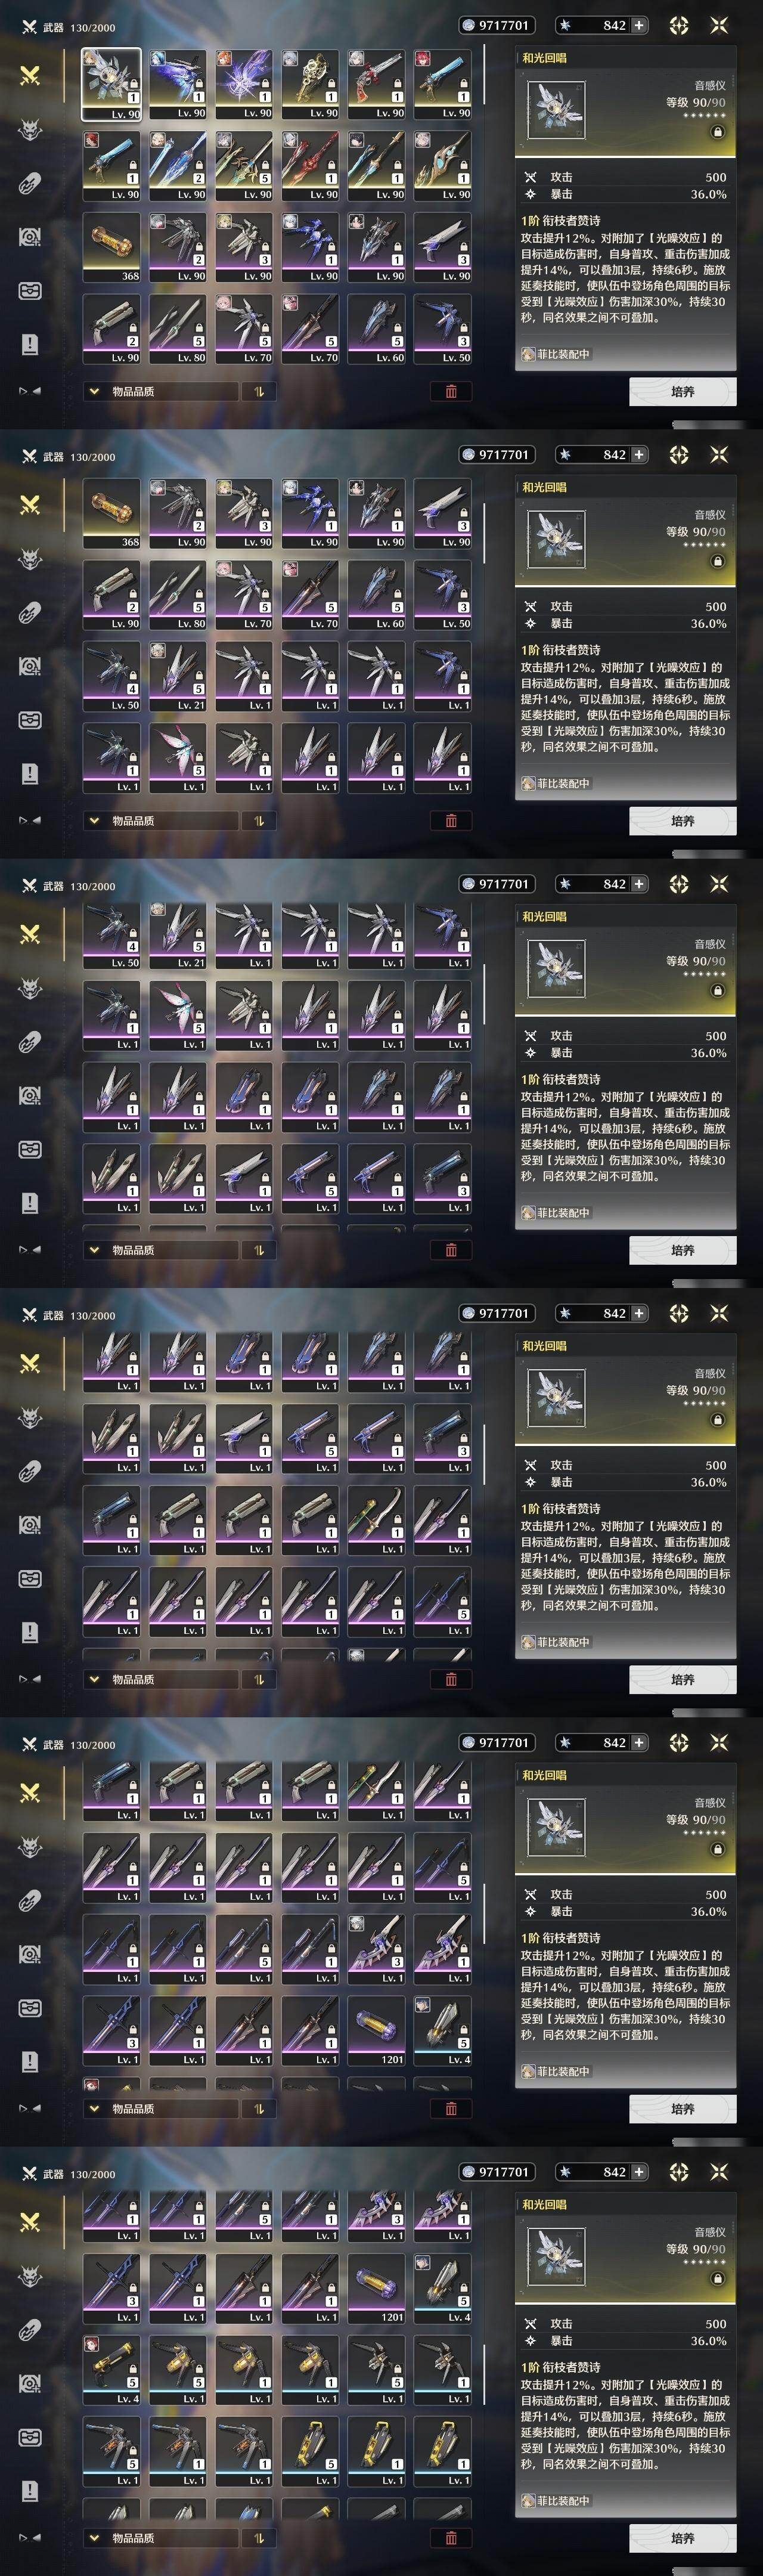Image resolution: width=763 pixels, height=2576 pixels.
Task: Toggle the weapon lock in the topmost detail panel
Action: [717, 132]
